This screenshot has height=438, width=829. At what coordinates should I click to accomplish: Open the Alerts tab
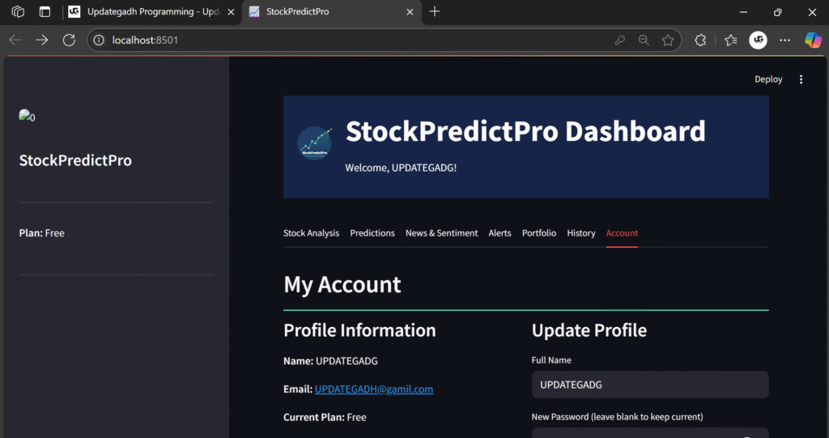tap(500, 233)
